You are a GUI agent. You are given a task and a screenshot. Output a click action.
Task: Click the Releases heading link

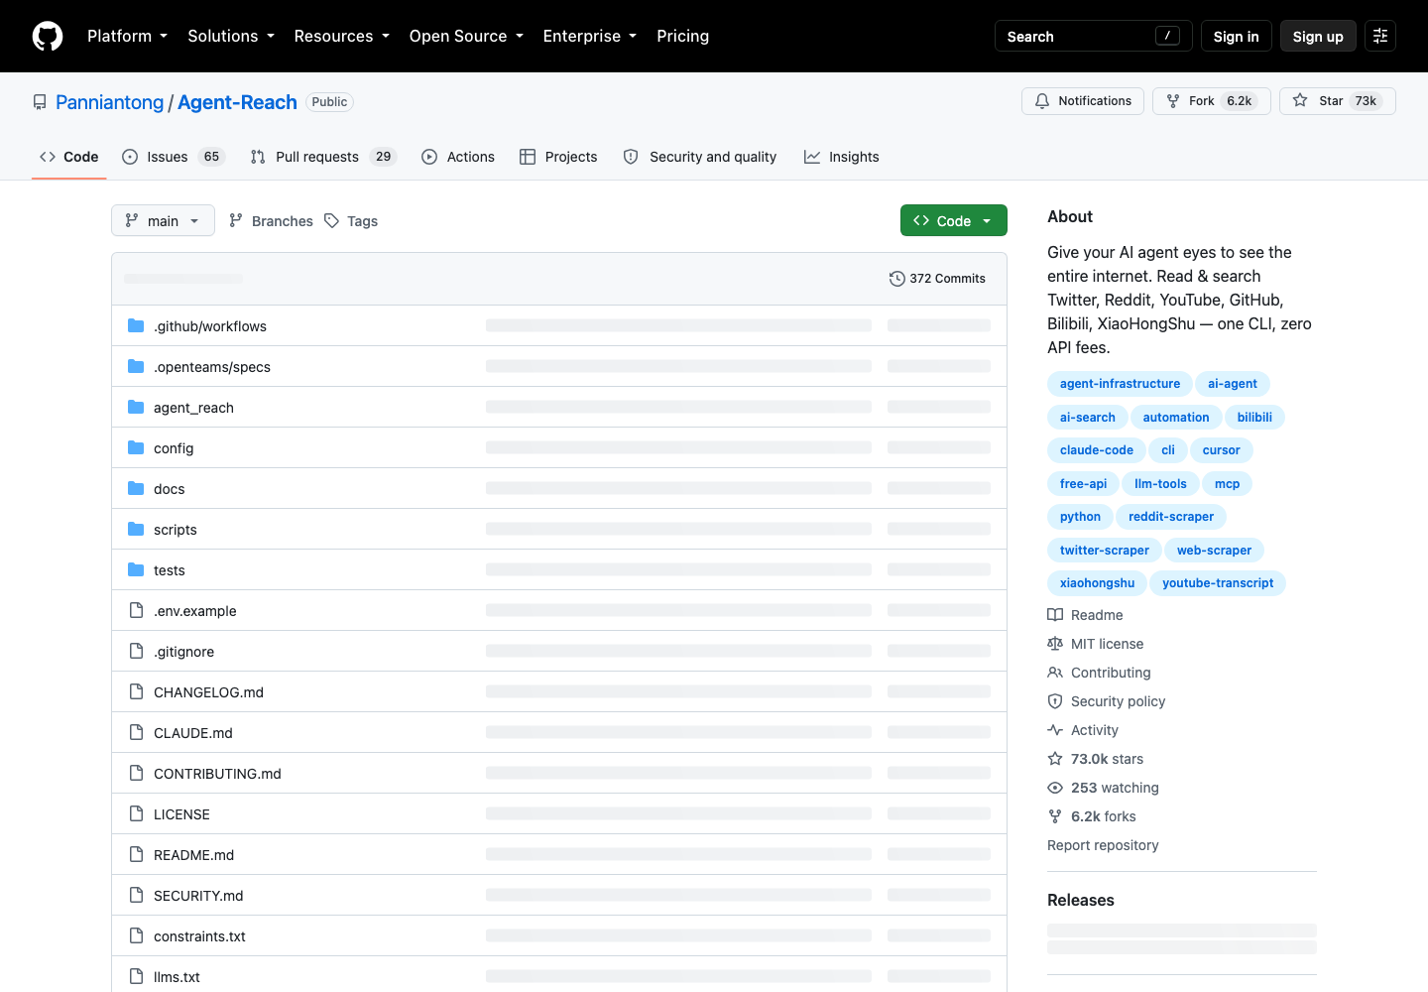1081,900
